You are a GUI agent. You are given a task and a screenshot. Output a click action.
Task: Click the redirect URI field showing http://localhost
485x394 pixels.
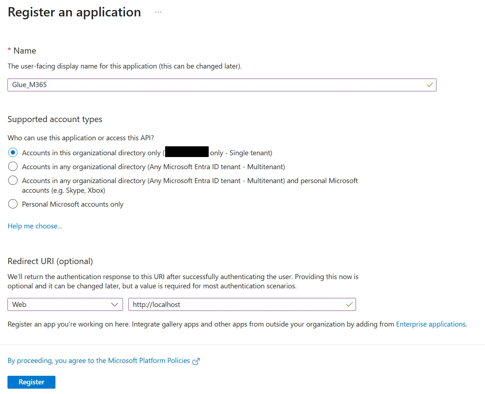click(242, 304)
